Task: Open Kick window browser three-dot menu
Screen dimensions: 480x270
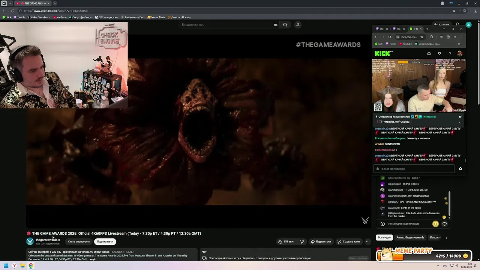Action: 462,37
